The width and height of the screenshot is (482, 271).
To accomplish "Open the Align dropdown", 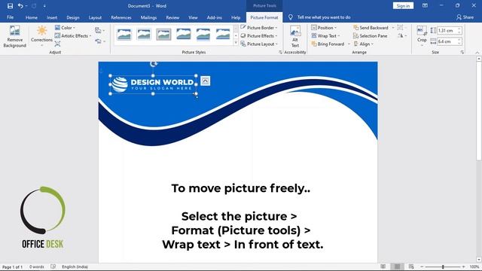I will [363, 44].
